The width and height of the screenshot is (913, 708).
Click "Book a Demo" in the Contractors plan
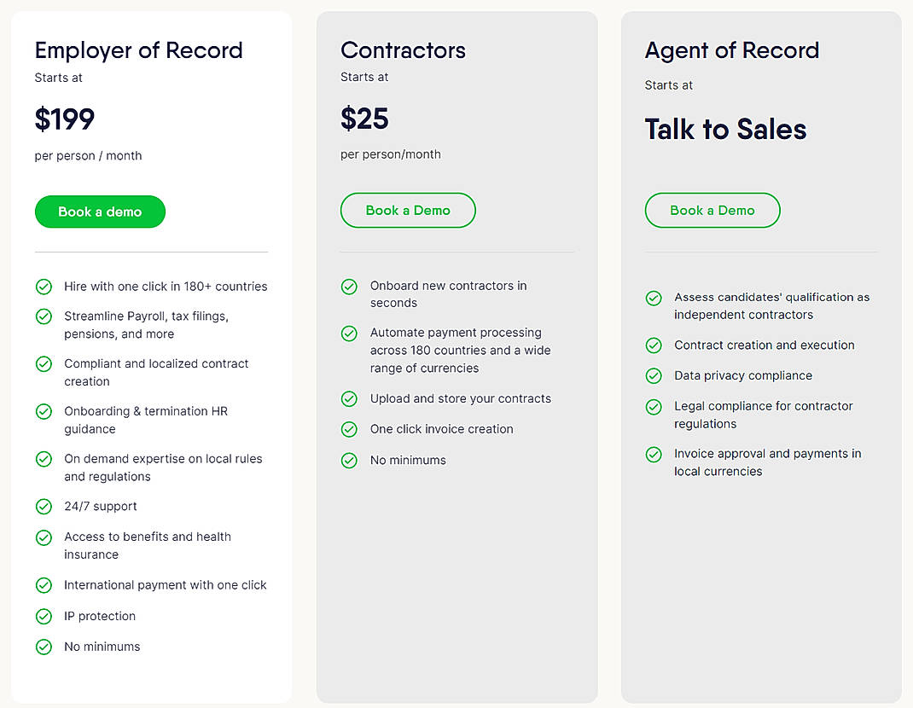[408, 210]
